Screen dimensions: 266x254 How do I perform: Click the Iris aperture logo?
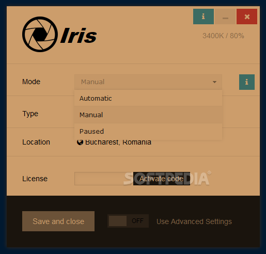coord(40,34)
